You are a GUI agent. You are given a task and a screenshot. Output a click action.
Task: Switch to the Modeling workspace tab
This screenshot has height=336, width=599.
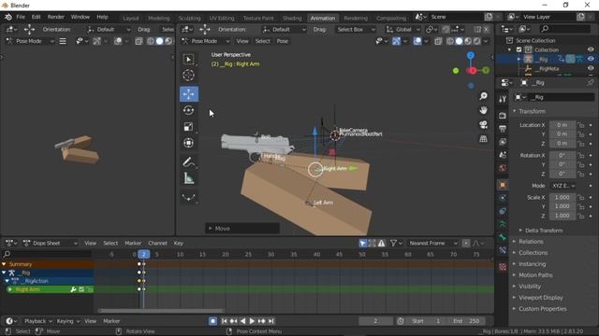pyautogui.click(x=158, y=18)
